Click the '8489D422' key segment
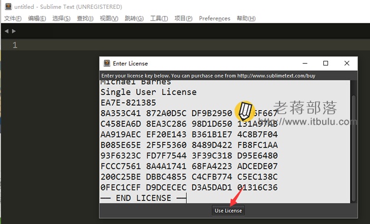This screenshot has height=224, width=370. [212, 145]
